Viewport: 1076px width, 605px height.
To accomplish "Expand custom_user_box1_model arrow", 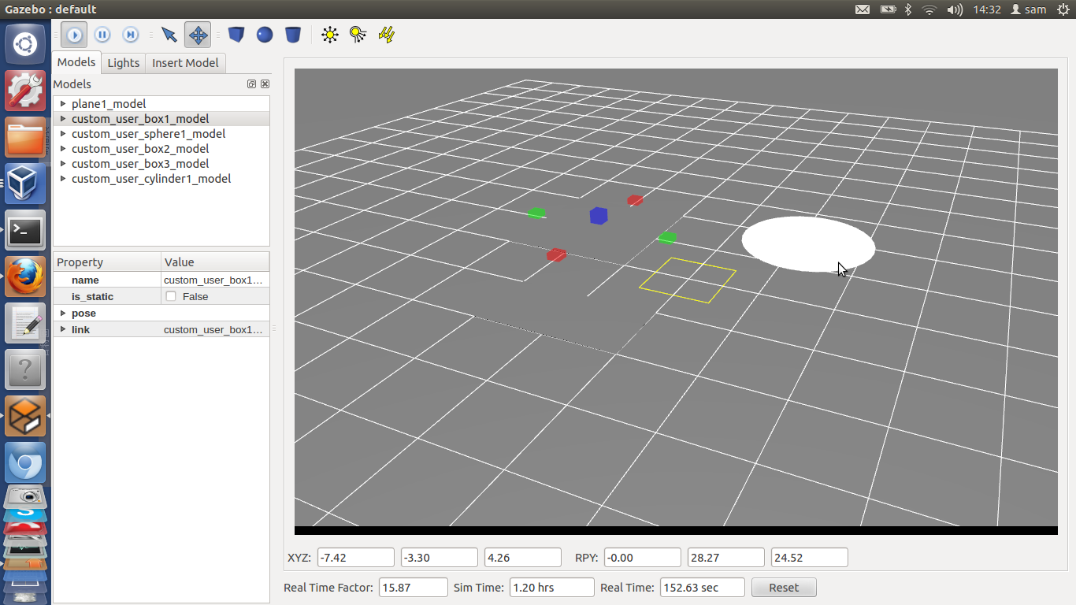I will 63,118.
